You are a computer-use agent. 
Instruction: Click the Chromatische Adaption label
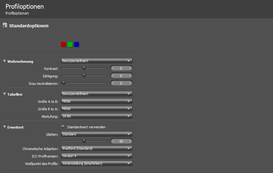pyautogui.click(x=40, y=149)
